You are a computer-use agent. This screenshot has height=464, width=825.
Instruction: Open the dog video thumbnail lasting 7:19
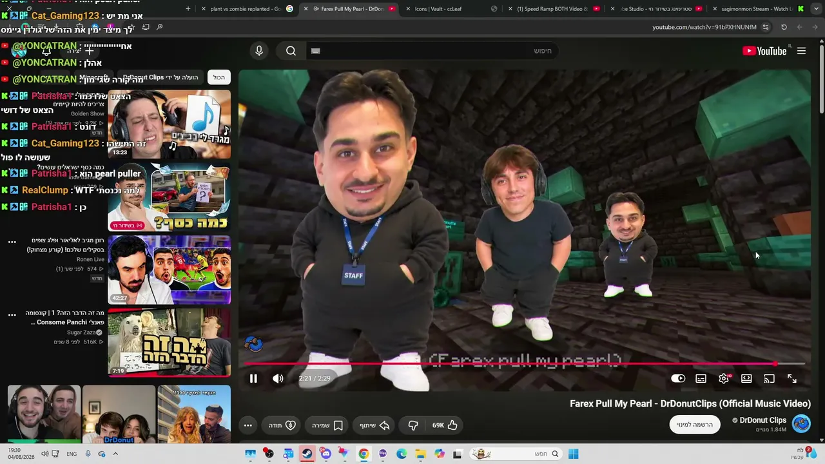pos(169,343)
